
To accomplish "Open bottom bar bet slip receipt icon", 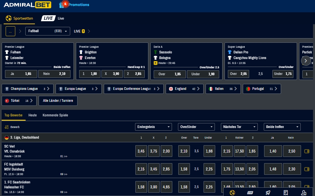I will 286,193.
